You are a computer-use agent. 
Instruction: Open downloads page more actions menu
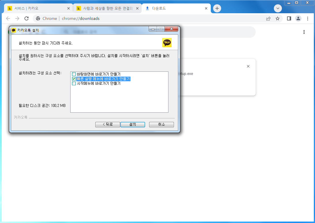(x=304, y=32)
